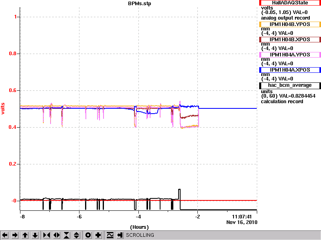Click the plus sign toolbar icon

point(98,235)
